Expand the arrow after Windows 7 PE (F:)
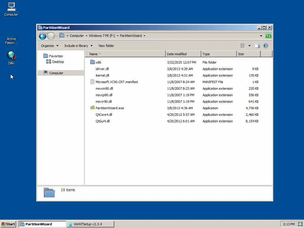The width and height of the screenshot is (304, 228). (x=118, y=36)
